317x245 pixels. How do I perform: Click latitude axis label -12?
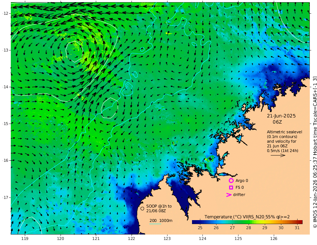coord(5,13)
